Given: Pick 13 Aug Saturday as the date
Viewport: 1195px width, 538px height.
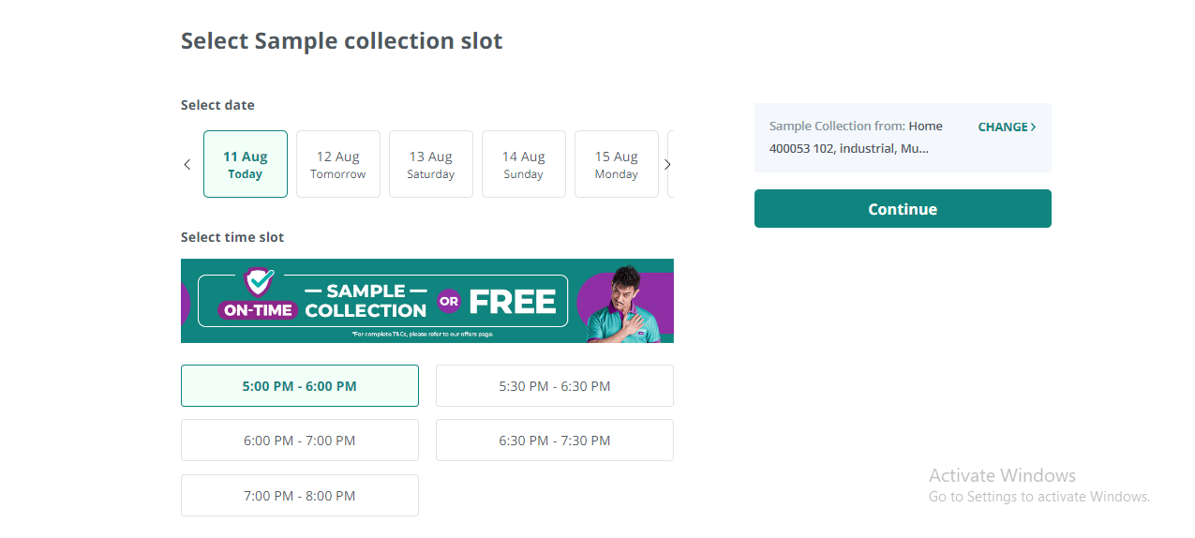Looking at the screenshot, I should pos(431,164).
